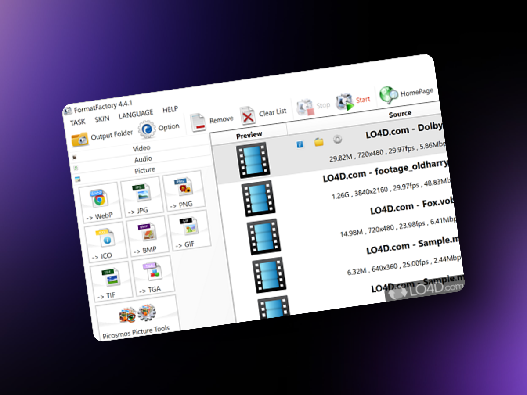Image resolution: width=527 pixels, height=395 pixels.
Task: Open the HELP menu
Action: pyautogui.click(x=170, y=109)
